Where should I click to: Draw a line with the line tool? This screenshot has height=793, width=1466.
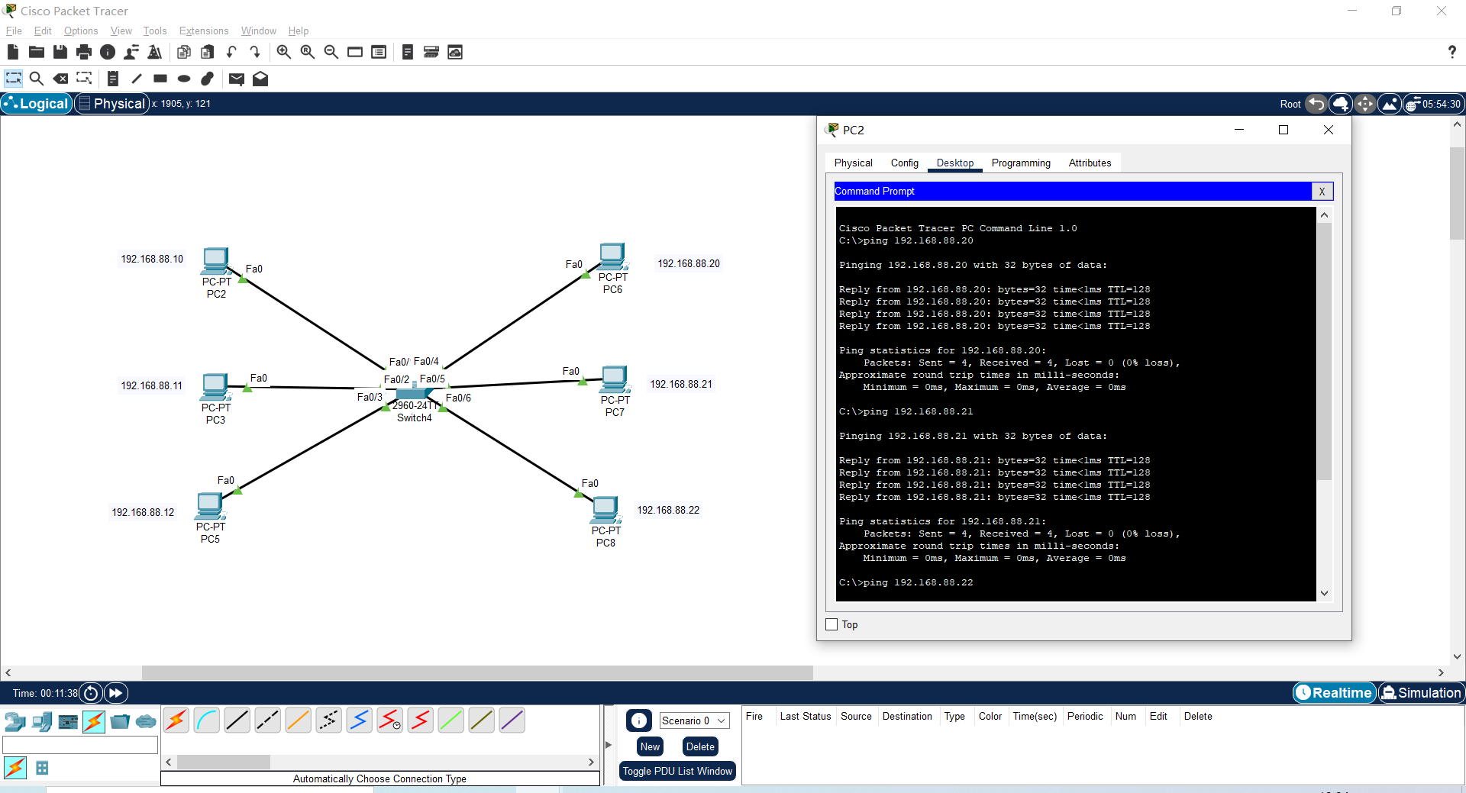pos(137,79)
